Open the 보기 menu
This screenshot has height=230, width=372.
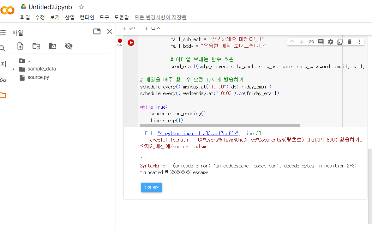click(55, 17)
